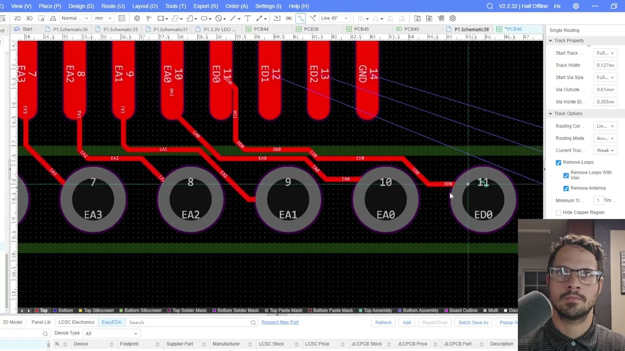Open the Line 45° routing angle dropdown
The height and width of the screenshot is (351, 625).
click(x=335, y=19)
